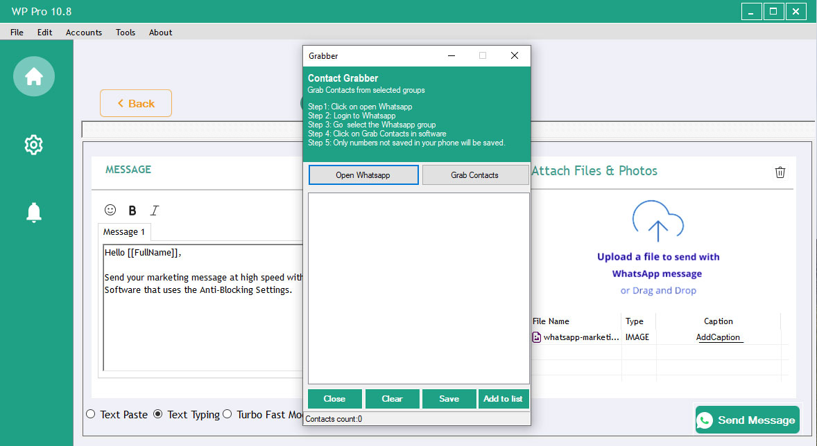Click inside the message text area
This screenshot has height=446, width=817.
[x=203, y=307]
